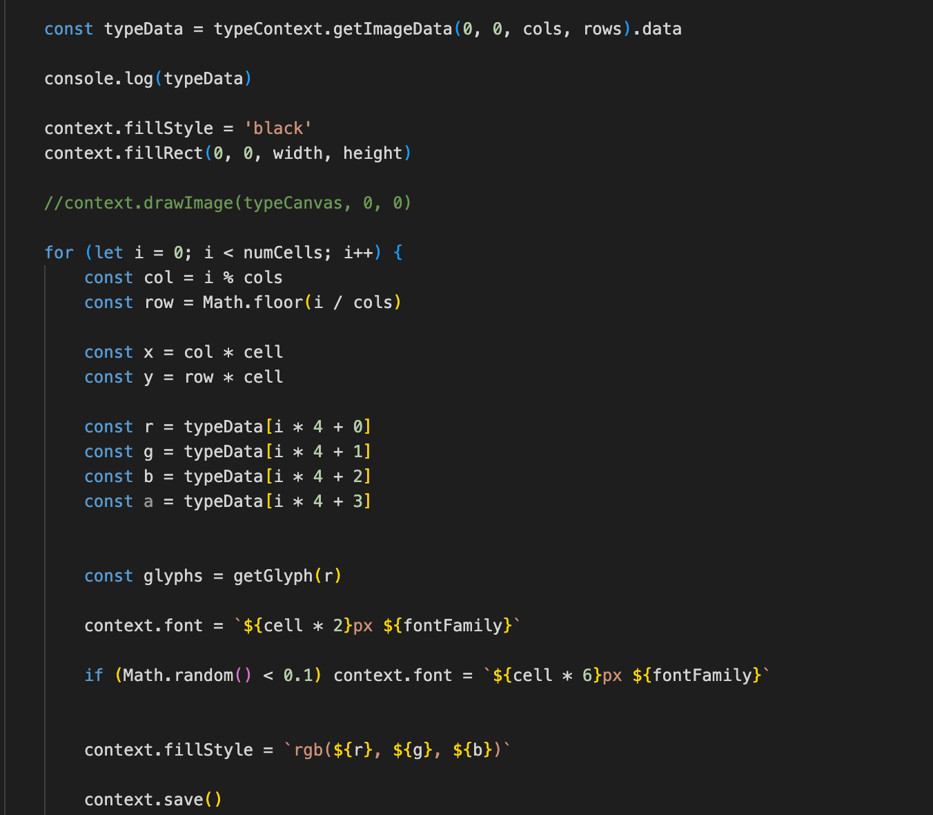Click the commented-out drawImage line
The width and height of the screenshot is (933, 815).
click(228, 203)
